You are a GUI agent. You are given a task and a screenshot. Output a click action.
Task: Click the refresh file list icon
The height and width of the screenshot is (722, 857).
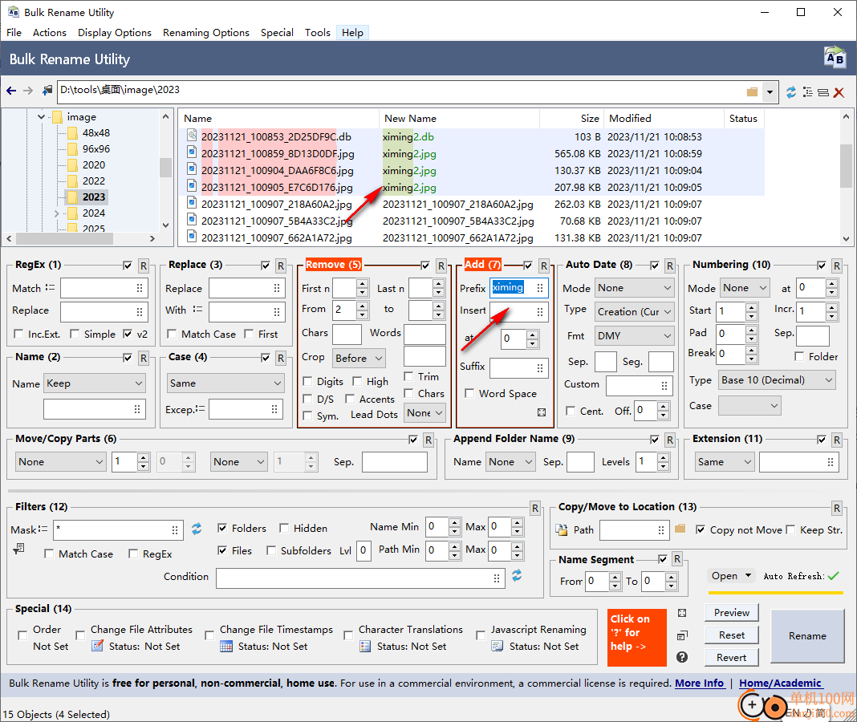coord(791,91)
